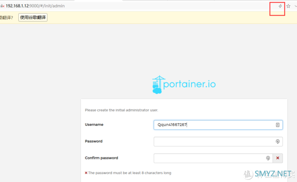
Task: Expand the address bar dropdown chevron
Action: [x=295, y=6]
